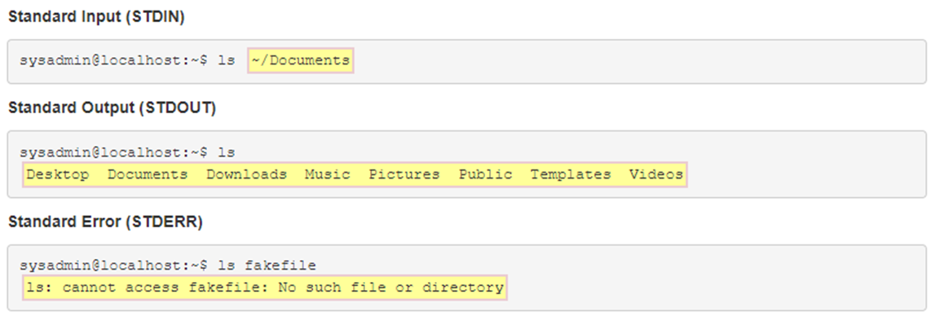935x317 pixels.
Task: Select the Documents entry in ls output
Action: pyautogui.click(x=148, y=174)
